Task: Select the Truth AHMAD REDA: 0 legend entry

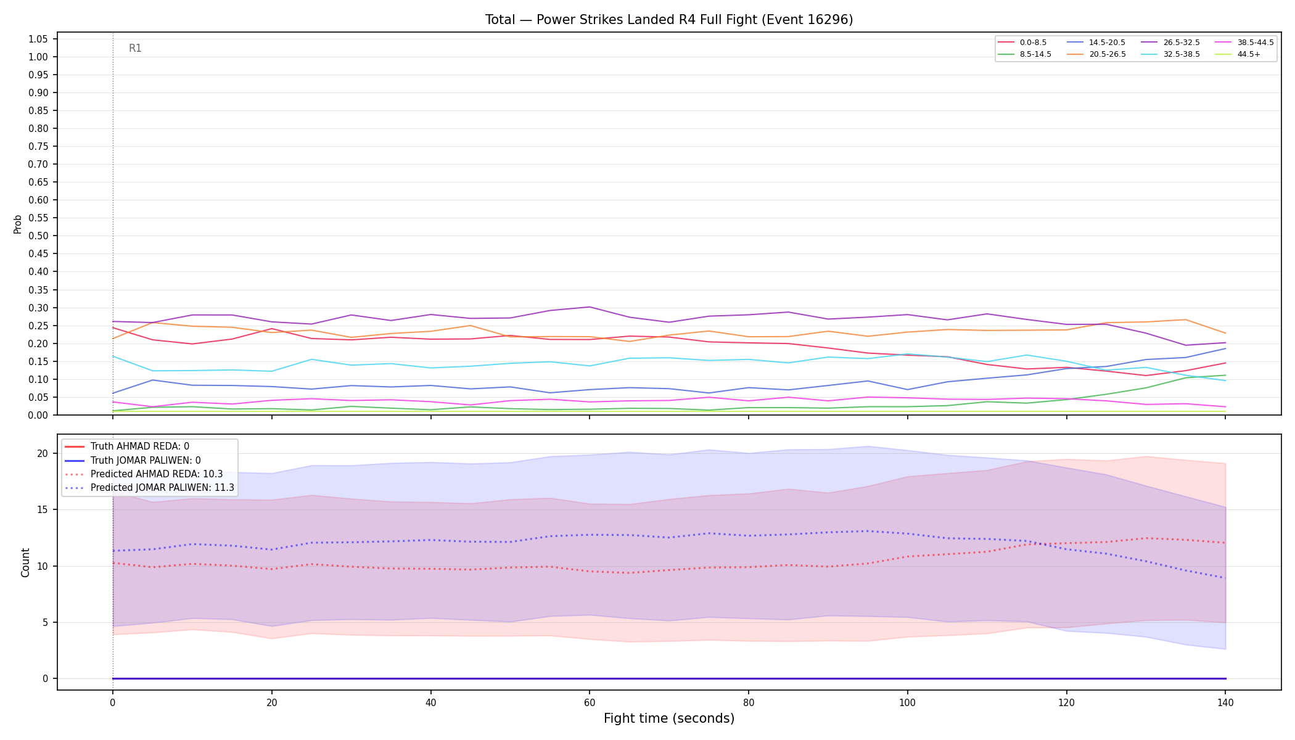Action: click(x=127, y=446)
